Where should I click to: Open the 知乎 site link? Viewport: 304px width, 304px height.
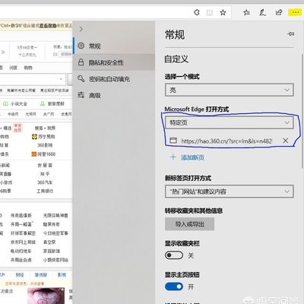(45, 174)
